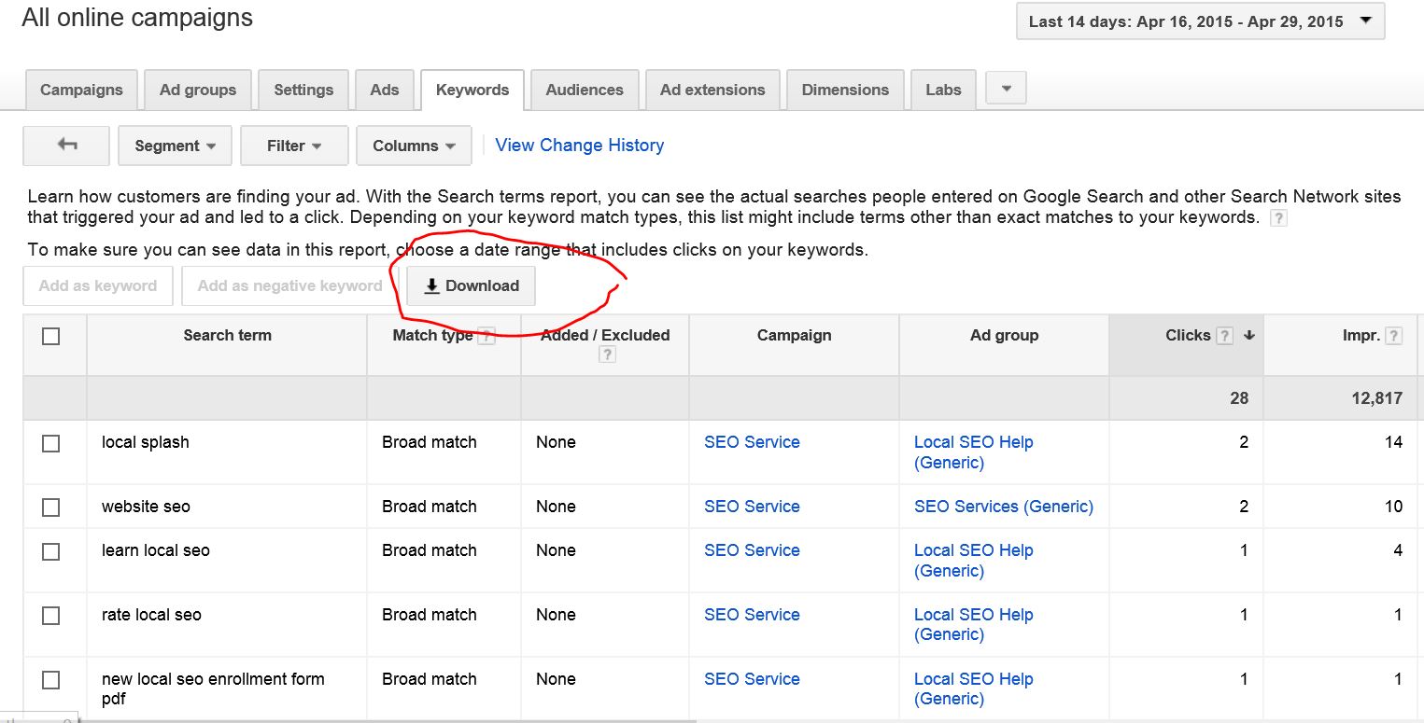Expand the more tabs dropdown arrow
Viewport: 1424px width, 723px height.
1006,89
